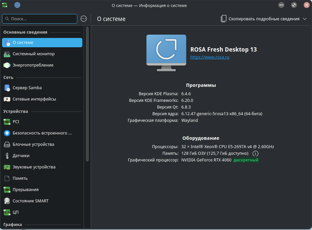The height and width of the screenshot is (230, 312).
Task: Open the three-dot menu beside search
Action: [x=84, y=19]
